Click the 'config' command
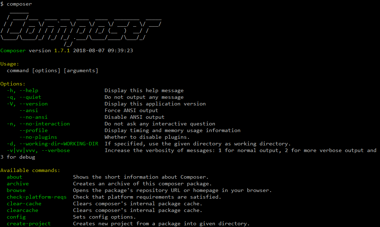Image resolution: width=380 pixels, height=227 pixels. [16, 217]
